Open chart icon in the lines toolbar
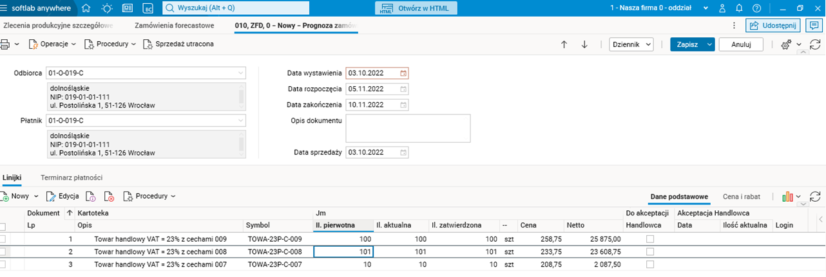826x277 pixels. 787,196
